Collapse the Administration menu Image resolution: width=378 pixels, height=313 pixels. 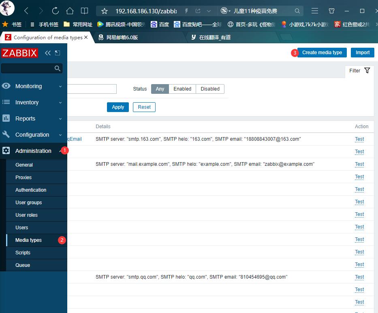[34, 151]
